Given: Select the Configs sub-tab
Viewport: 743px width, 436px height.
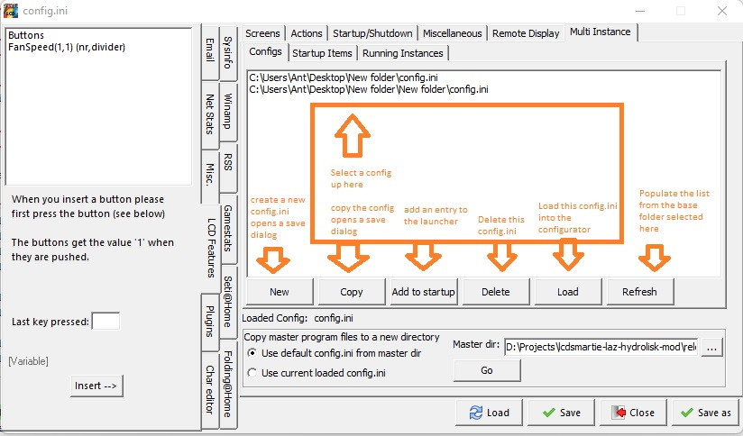Looking at the screenshot, I should click(265, 51).
